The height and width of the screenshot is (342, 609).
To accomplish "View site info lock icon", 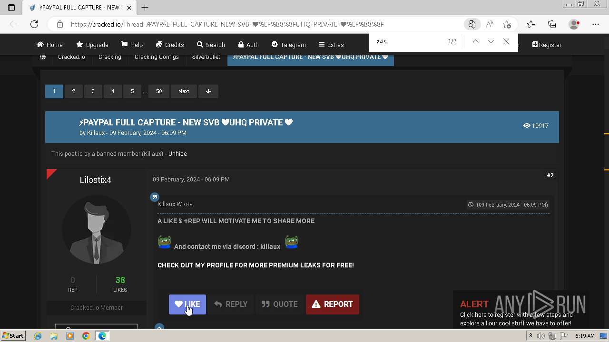I will [x=59, y=24].
